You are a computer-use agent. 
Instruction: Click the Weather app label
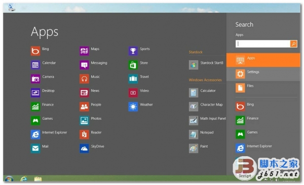point(146,105)
